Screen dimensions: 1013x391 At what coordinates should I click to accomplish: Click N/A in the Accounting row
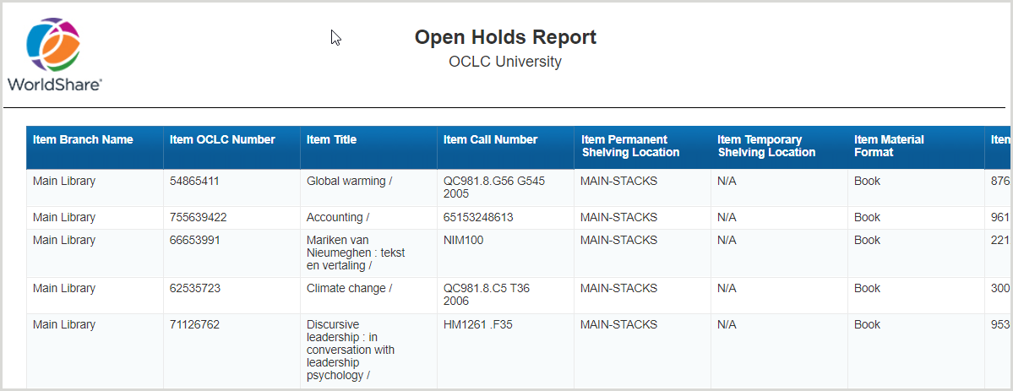[x=727, y=217]
